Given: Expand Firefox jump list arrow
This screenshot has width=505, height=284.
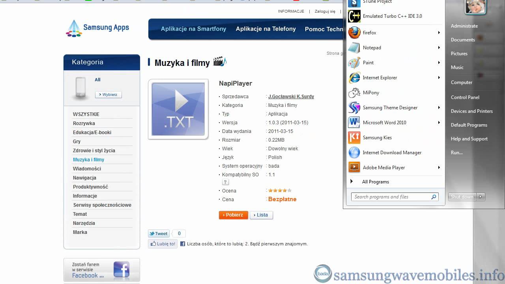Looking at the screenshot, I should tap(439, 33).
